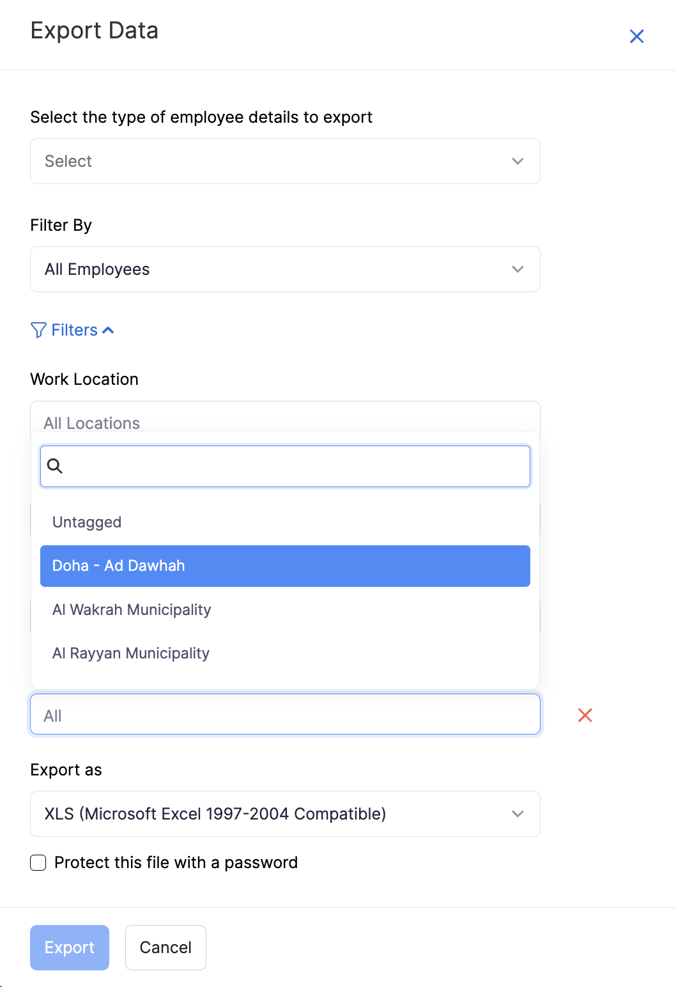Click the chevron on the Select dropdown
The height and width of the screenshot is (987, 676).
pos(518,161)
